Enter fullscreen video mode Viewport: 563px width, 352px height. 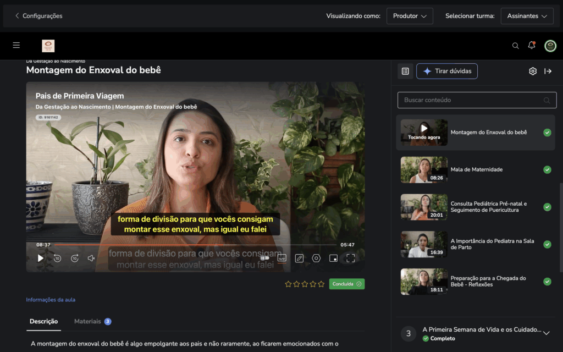350,258
